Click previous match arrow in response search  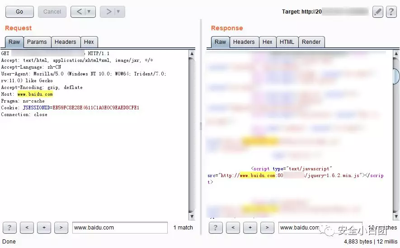[233, 228]
